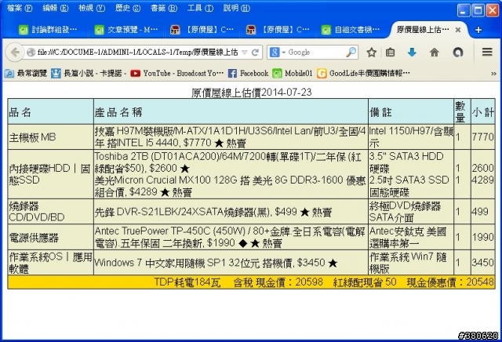Image resolution: width=502 pixels, height=342 pixels.
Task: Open the Mobile01 bookmark
Action: click(293, 73)
